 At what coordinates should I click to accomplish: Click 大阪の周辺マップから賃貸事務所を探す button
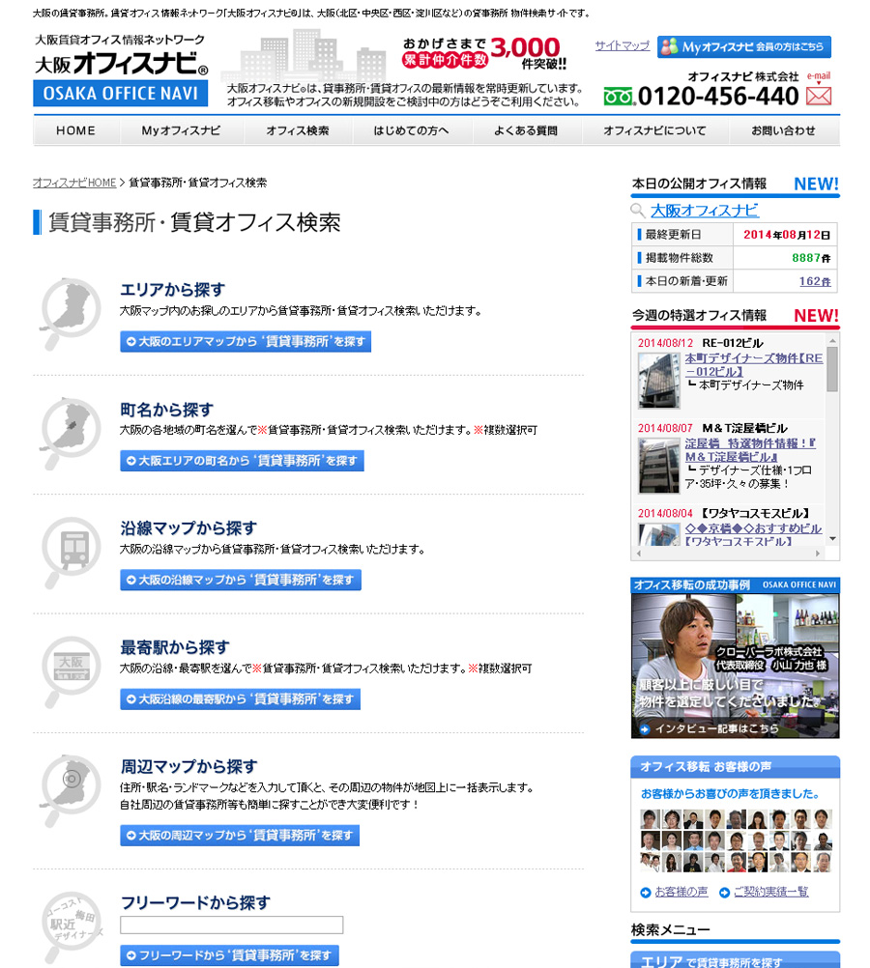(239, 836)
